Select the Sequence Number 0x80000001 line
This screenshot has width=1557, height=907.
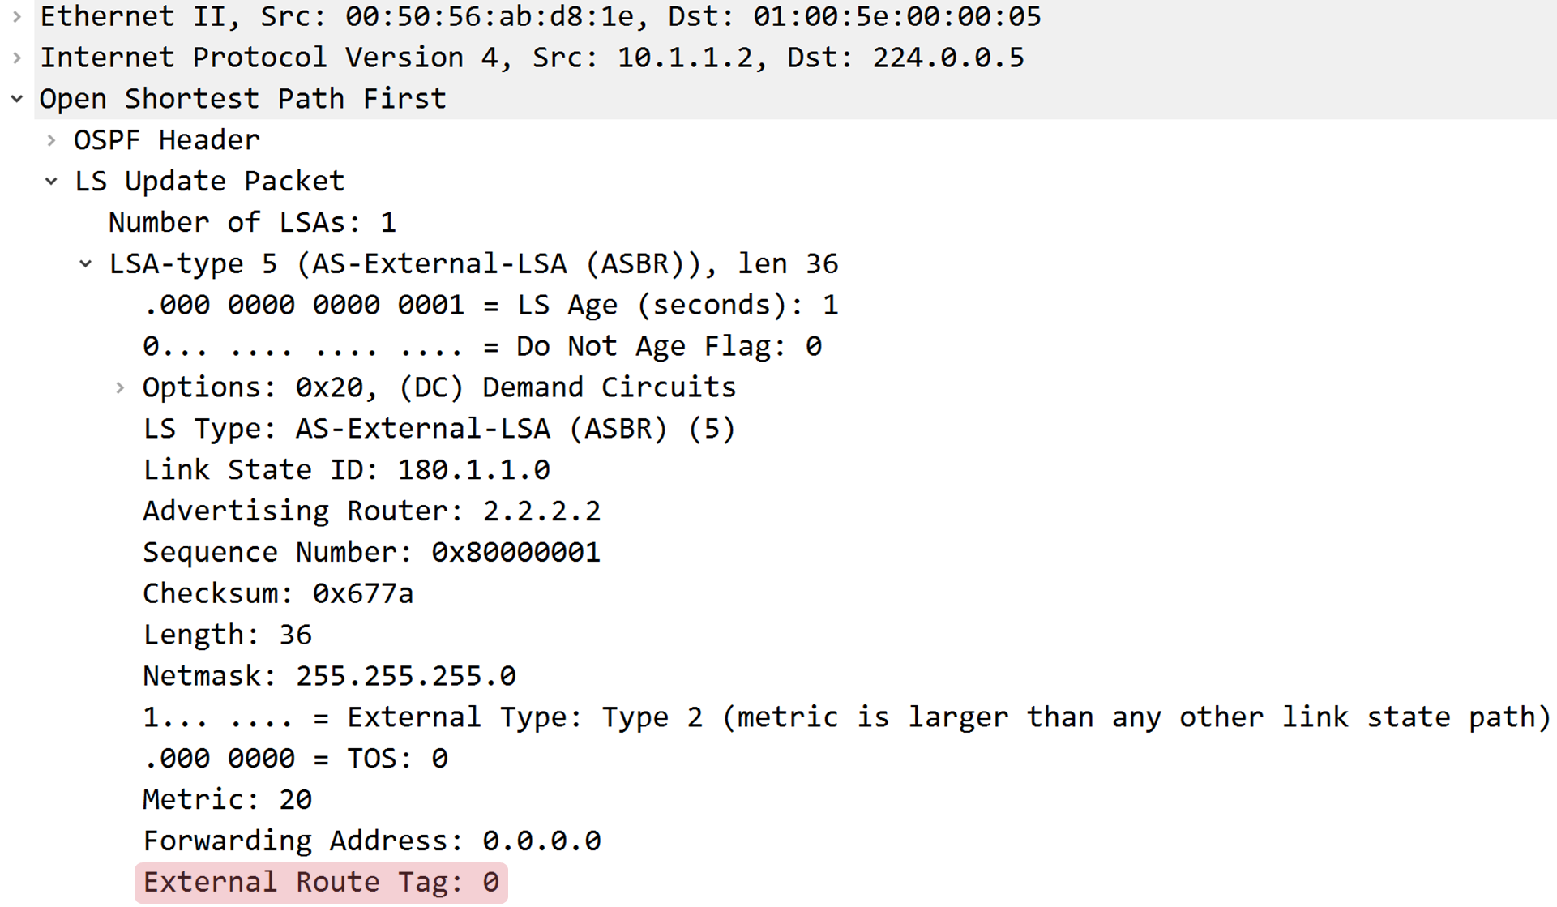click(x=372, y=553)
